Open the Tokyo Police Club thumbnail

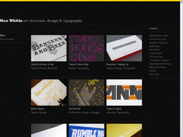point(86,48)
